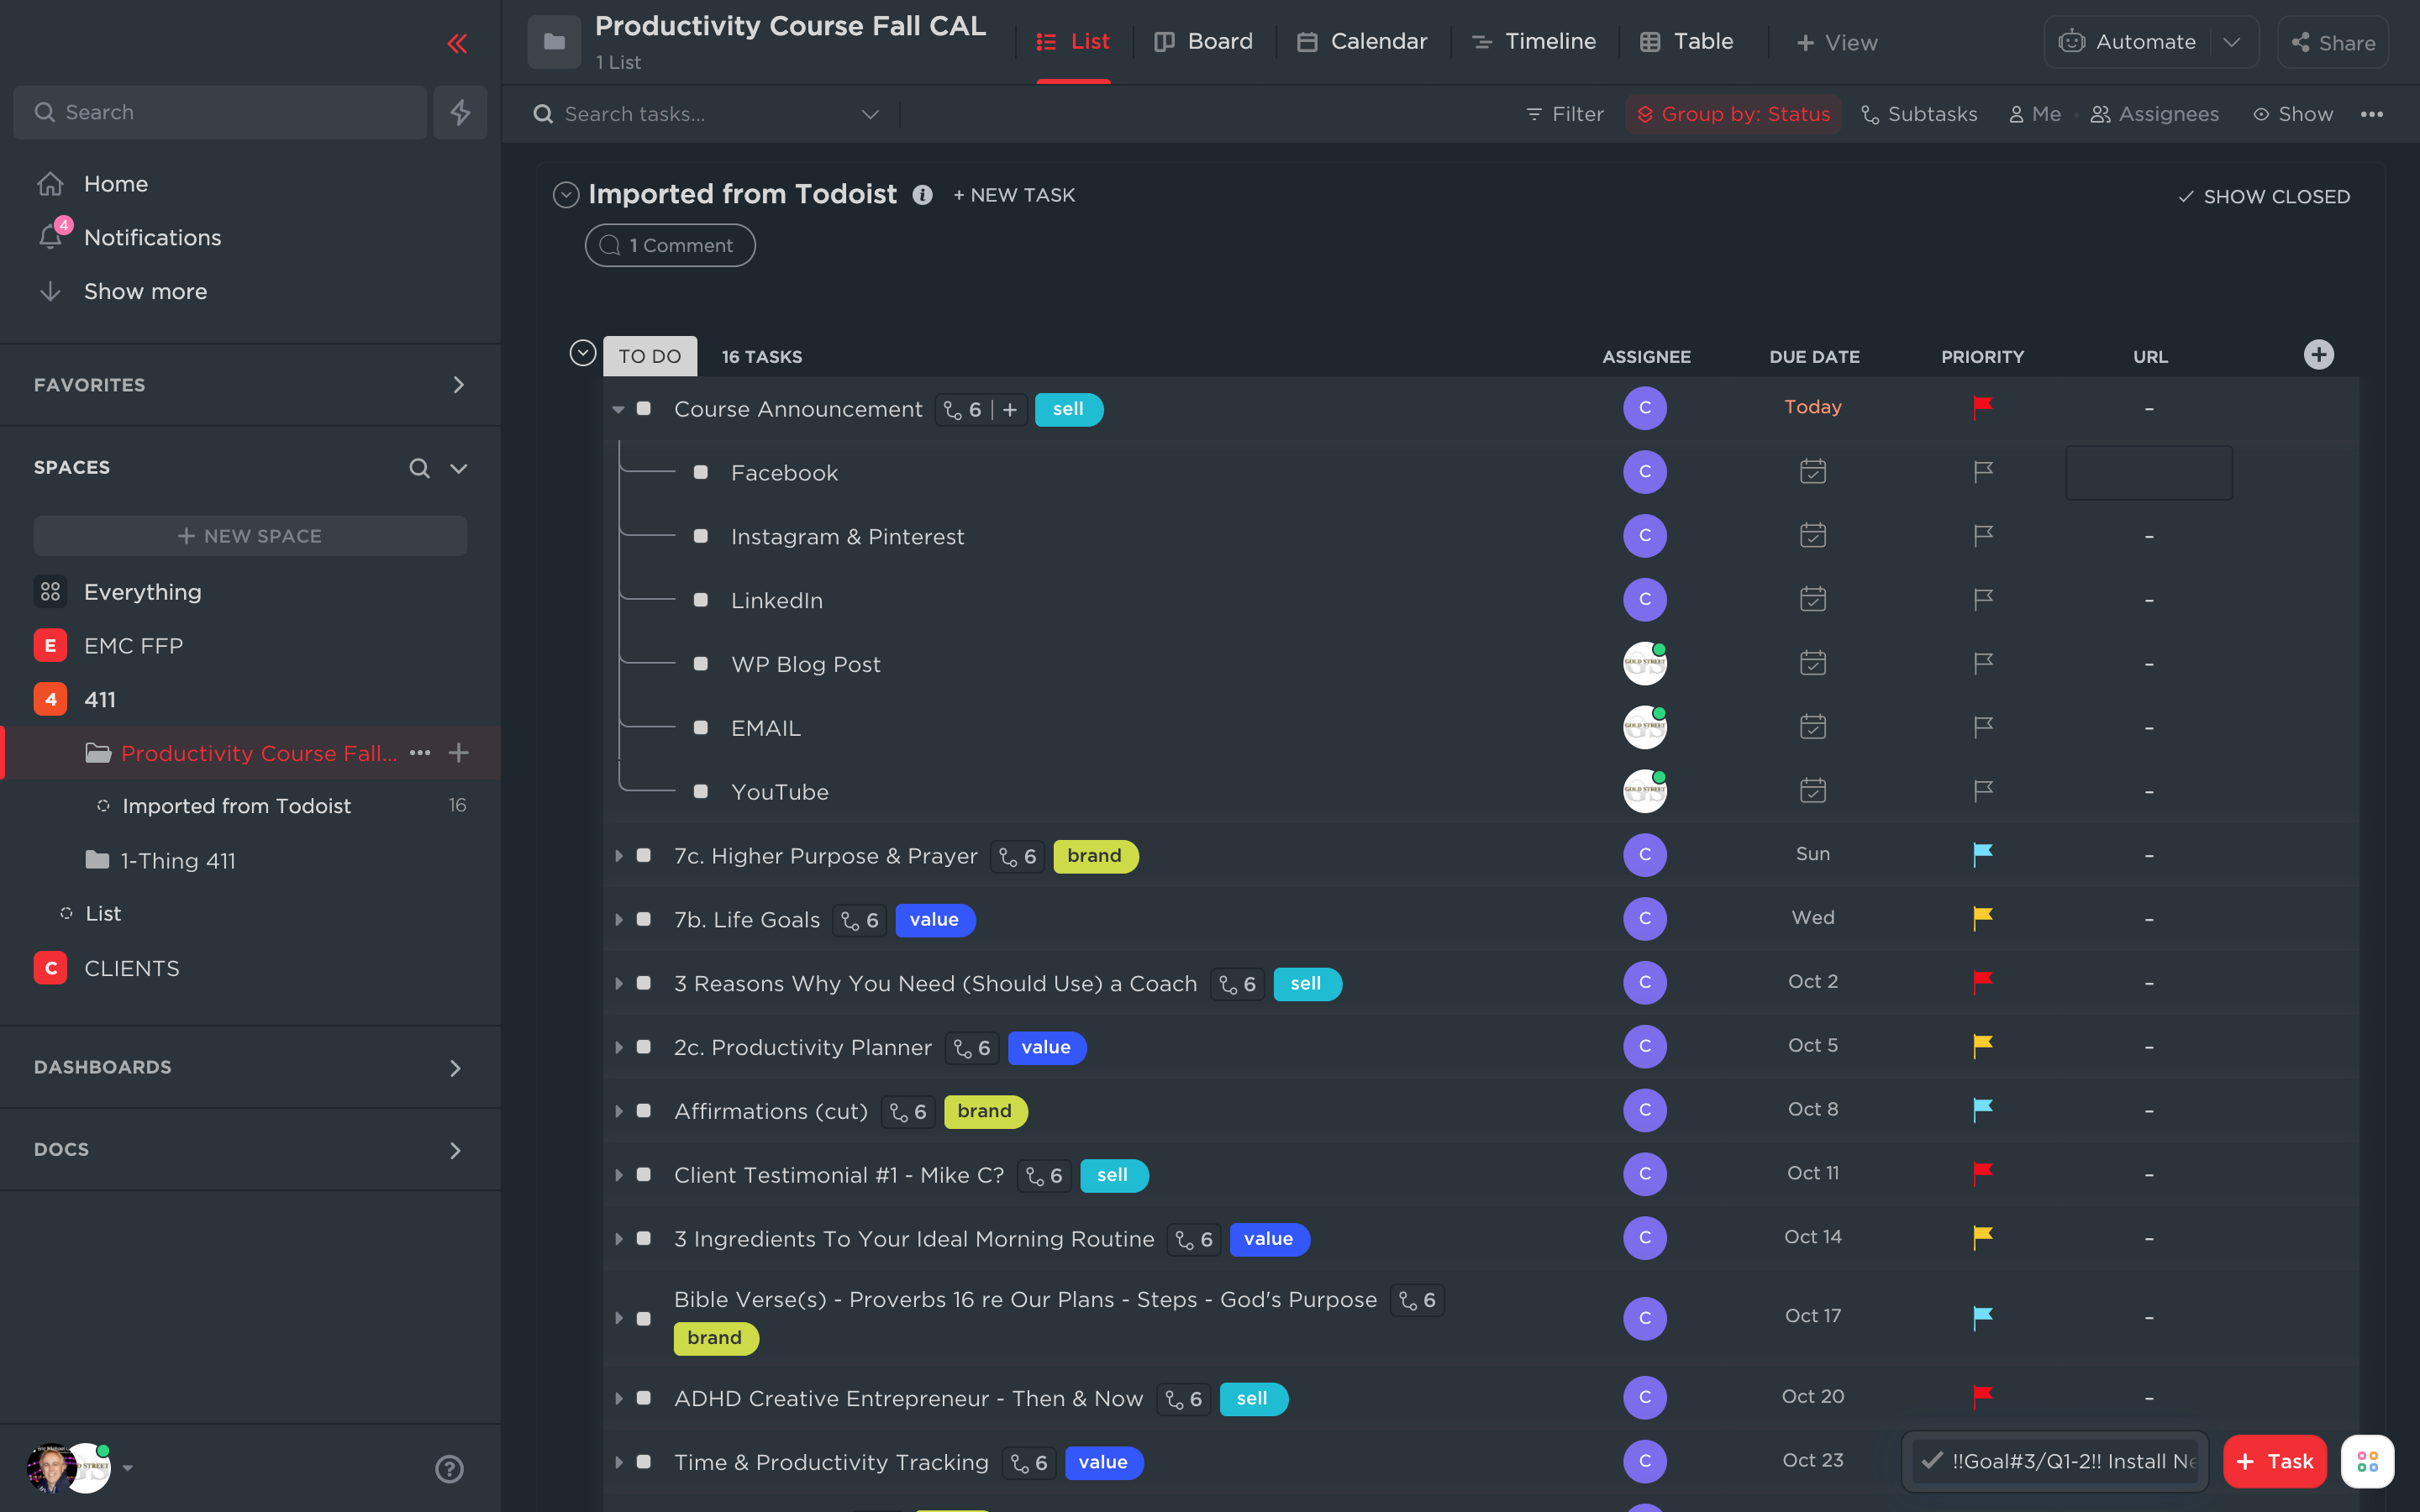Open the Notifications bell
The width and height of the screenshot is (2420, 1512).
(x=51, y=237)
